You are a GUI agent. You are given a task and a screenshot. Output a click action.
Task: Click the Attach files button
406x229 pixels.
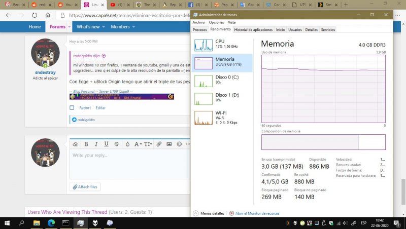85,187
